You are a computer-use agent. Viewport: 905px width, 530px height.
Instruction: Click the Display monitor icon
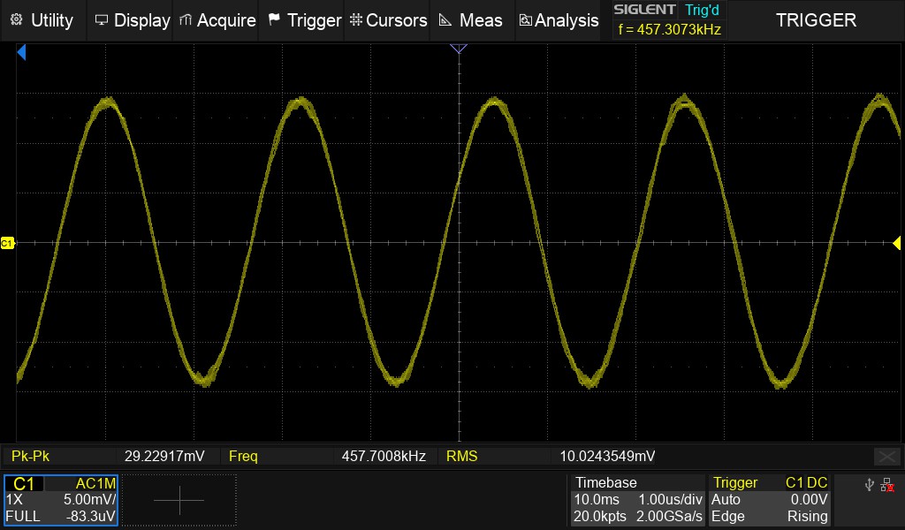point(102,19)
